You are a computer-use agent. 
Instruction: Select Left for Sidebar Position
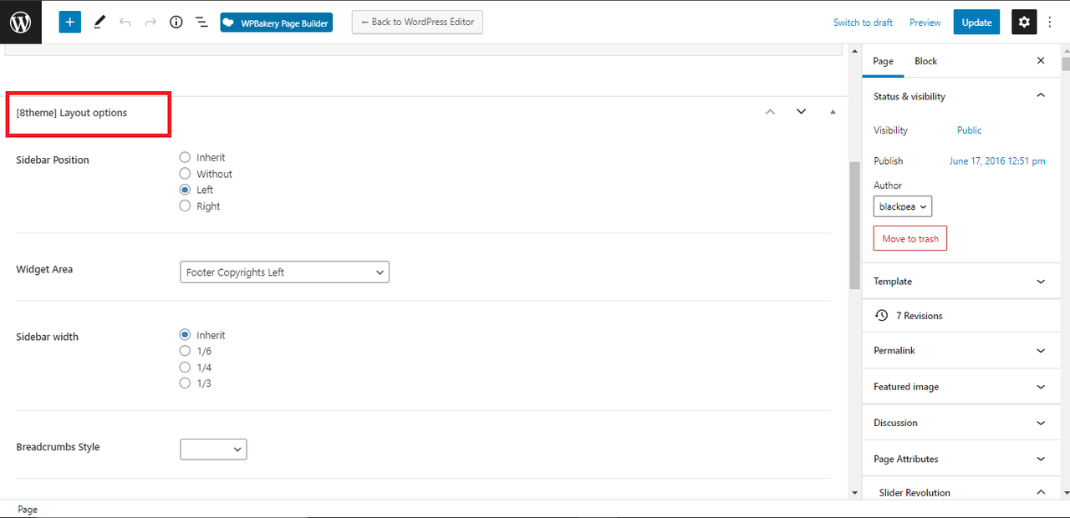coord(186,190)
